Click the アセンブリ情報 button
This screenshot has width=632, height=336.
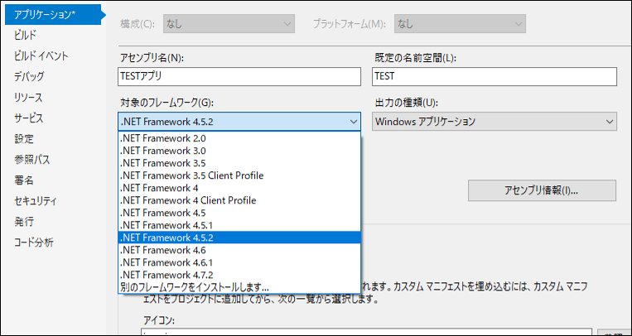[542, 190]
